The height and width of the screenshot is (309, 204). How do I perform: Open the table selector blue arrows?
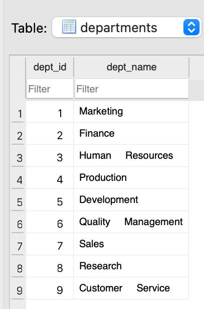click(191, 27)
